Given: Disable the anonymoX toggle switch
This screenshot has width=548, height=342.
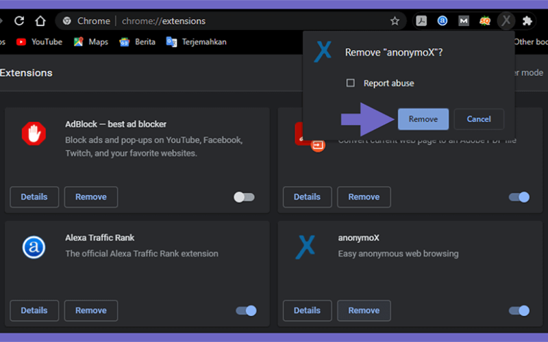Looking at the screenshot, I should pyautogui.click(x=519, y=311).
